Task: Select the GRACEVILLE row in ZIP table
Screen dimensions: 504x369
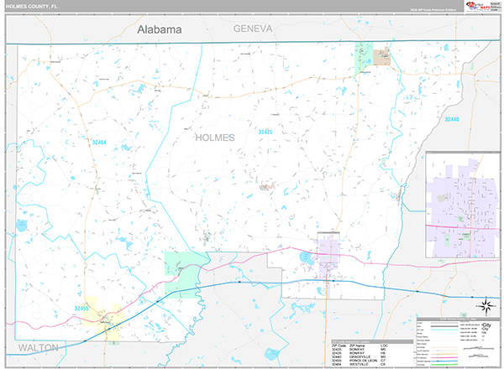Action: point(360,356)
